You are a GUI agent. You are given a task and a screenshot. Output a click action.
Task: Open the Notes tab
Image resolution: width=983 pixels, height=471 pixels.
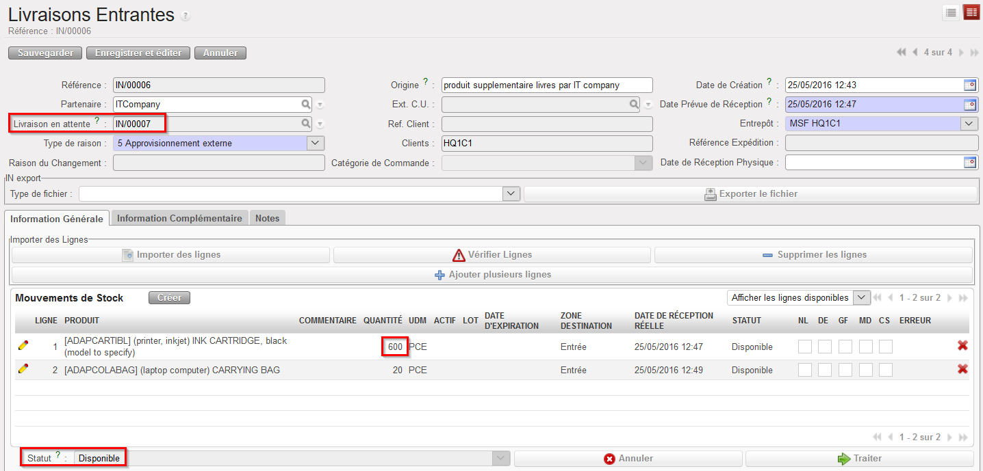coord(267,218)
